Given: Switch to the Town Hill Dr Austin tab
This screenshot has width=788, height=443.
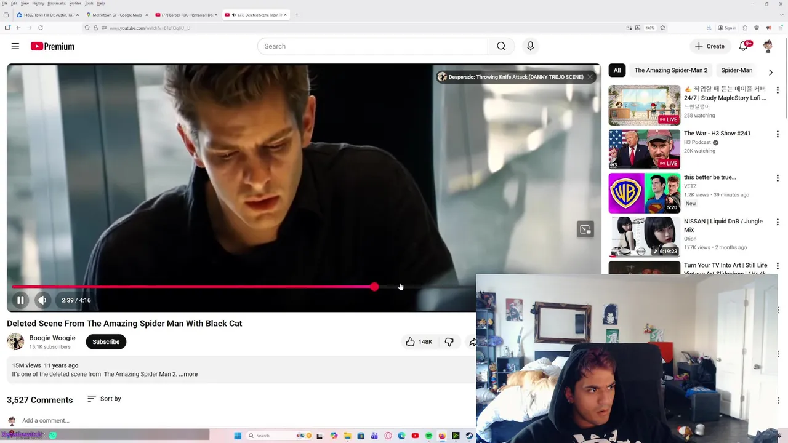Looking at the screenshot, I should pyautogui.click(x=48, y=15).
